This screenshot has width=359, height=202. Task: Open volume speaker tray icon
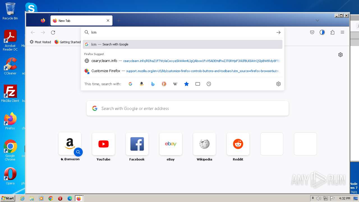pos(319,198)
